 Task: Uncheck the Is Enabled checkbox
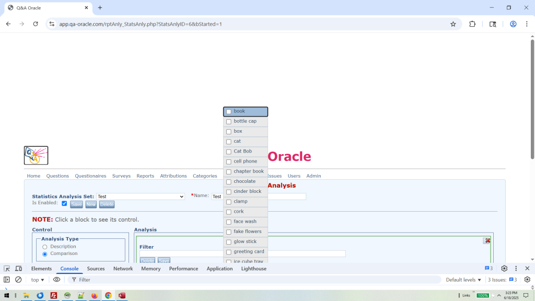(x=64, y=203)
